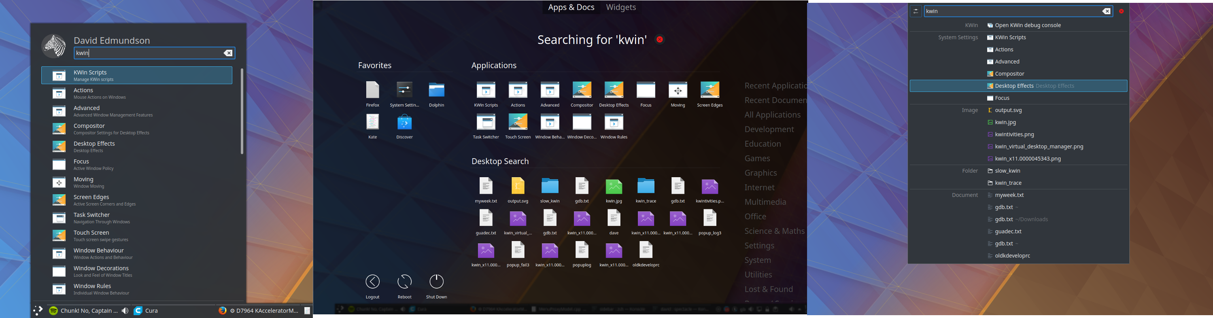The image size is (1213, 318).
Task: Clear the dashboard search with red X
Action: coord(660,40)
